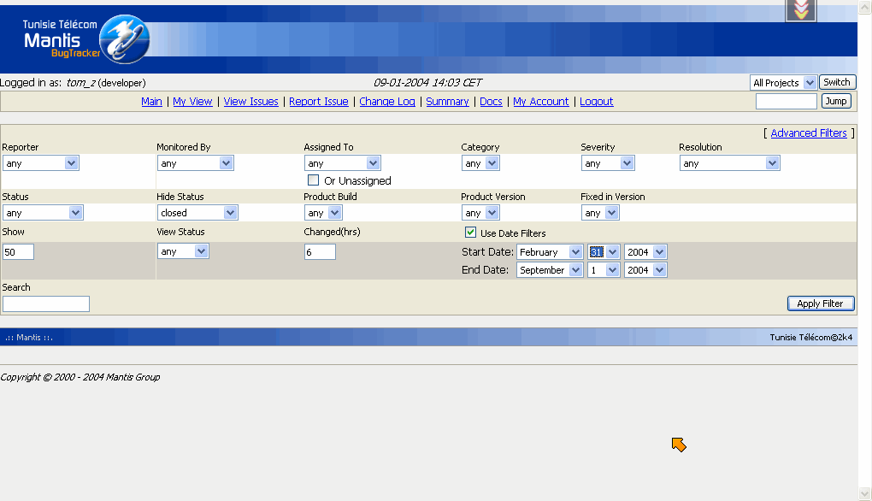The width and height of the screenshot is (872, 501).
Task: Expand the Severity dropdown
Action: click(608, 163)
